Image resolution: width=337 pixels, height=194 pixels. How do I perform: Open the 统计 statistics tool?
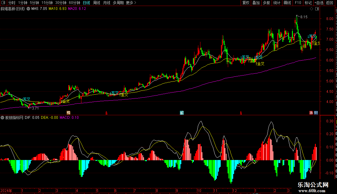click(276, 3)
